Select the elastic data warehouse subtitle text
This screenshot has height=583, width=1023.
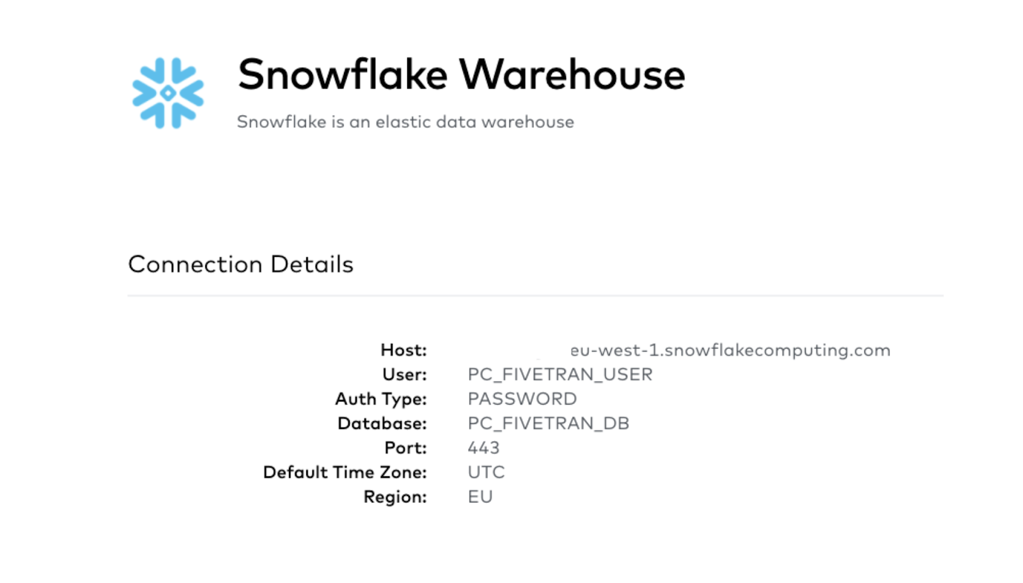(405, 121)
